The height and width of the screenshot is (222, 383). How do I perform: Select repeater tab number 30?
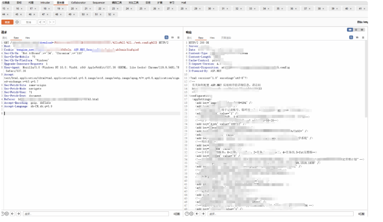210,8
